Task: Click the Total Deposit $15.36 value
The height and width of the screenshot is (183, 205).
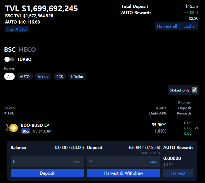Action: (192, 6)
